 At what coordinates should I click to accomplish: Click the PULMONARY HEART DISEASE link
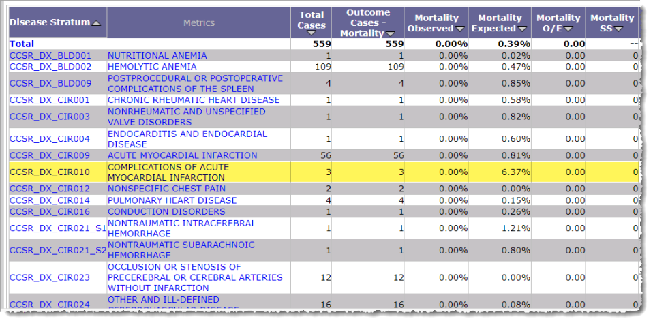click(x=172, y=200)
